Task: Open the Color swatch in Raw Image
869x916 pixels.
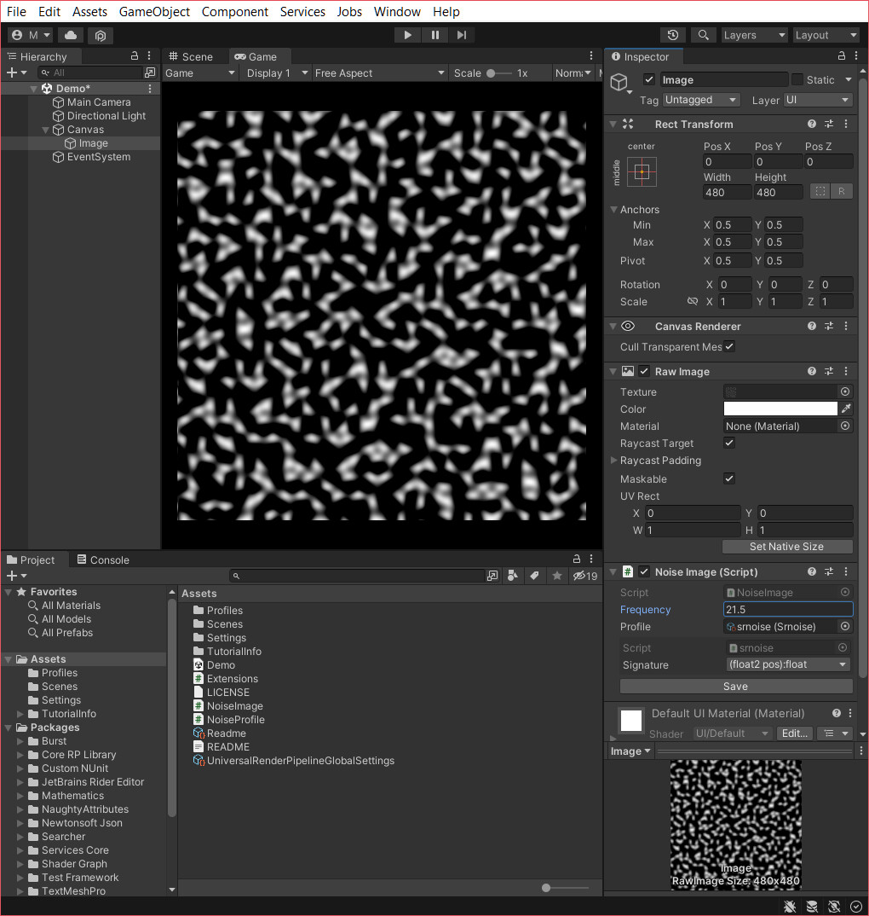Action: 781,409
